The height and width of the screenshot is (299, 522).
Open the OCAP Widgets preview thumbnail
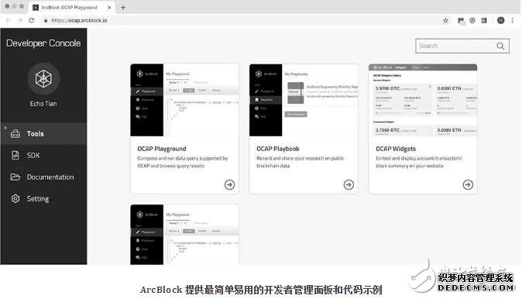(423, 100)
